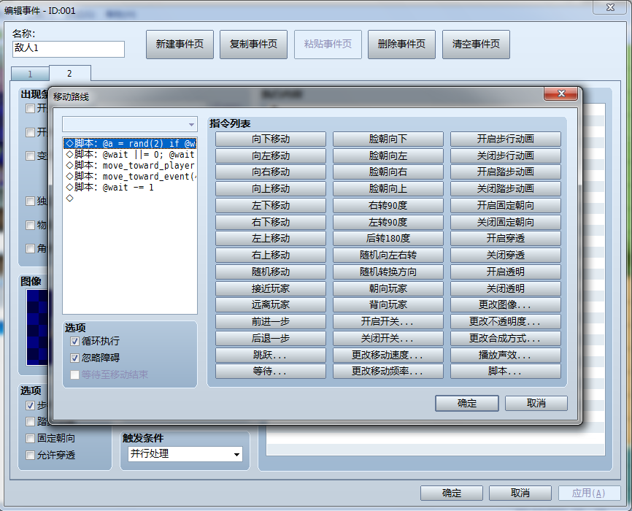Add 向上移动 command
Image resolution: width=632 pixels, height=511 pixels.
coord(271,189)
